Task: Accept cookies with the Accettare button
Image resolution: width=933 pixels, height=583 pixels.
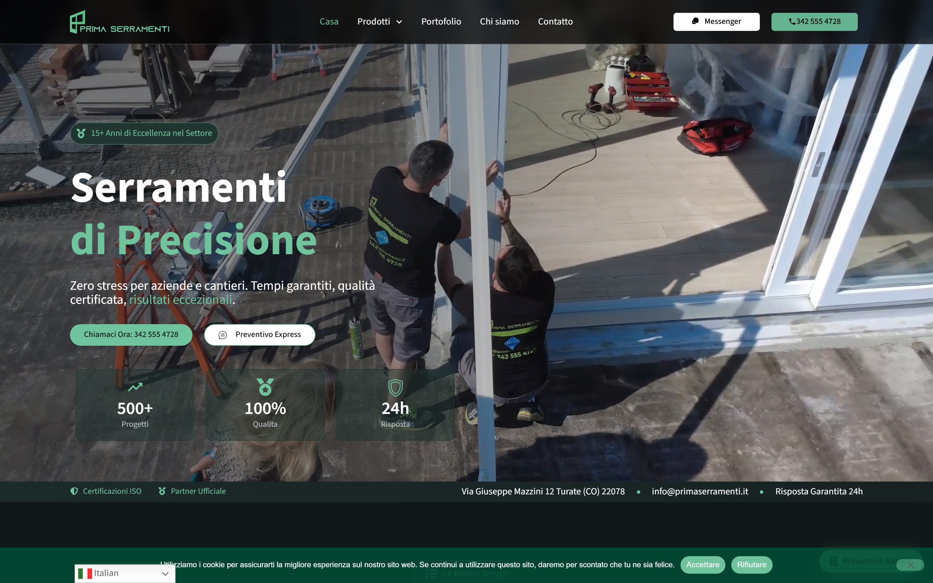Action: pos(702,565)
